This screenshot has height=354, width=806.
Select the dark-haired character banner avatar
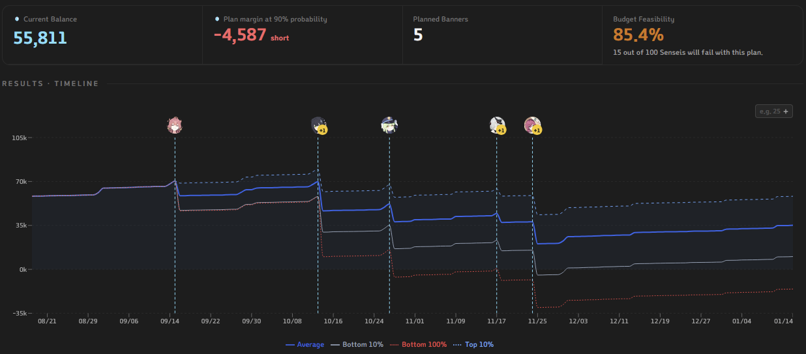pos(318,125)
